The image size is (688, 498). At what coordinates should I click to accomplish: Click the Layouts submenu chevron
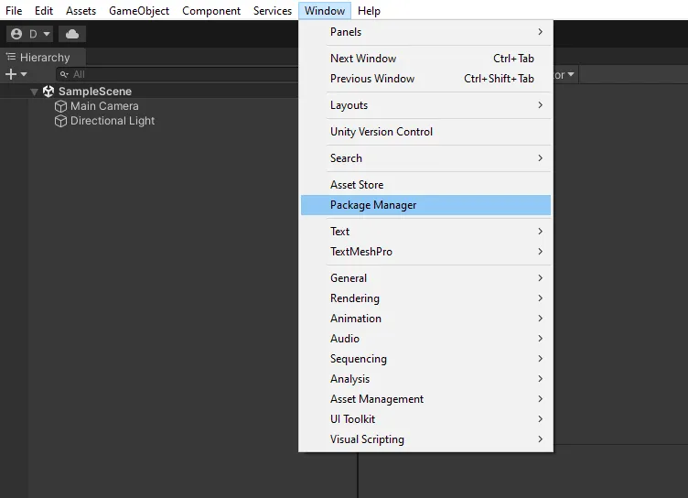(540, 105)
